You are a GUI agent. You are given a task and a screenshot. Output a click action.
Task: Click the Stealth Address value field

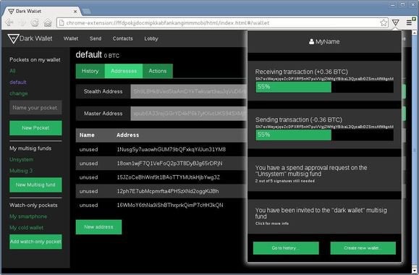coord(188,91)
